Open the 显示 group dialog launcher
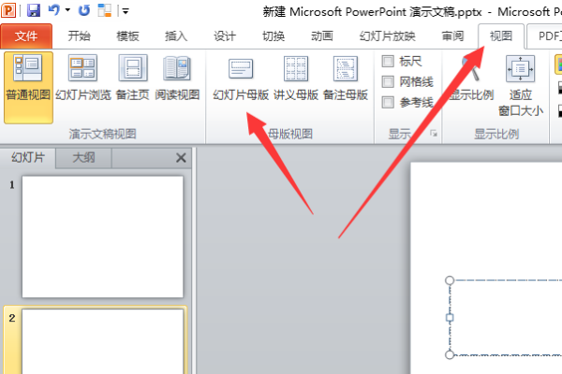Screen dimensions: 562x374 (x=434, y=134)
